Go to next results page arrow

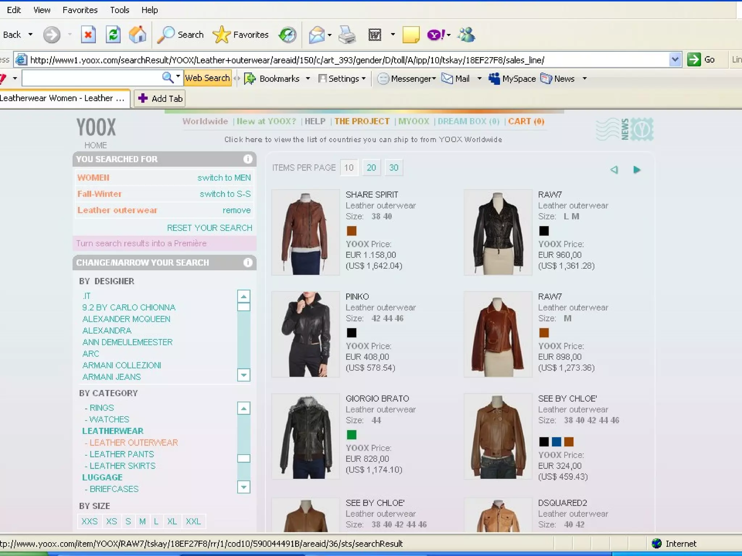click(637, 170)
